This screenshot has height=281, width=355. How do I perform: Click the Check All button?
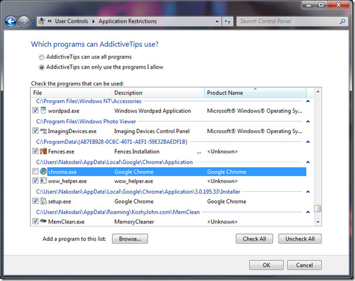(254, 239)
